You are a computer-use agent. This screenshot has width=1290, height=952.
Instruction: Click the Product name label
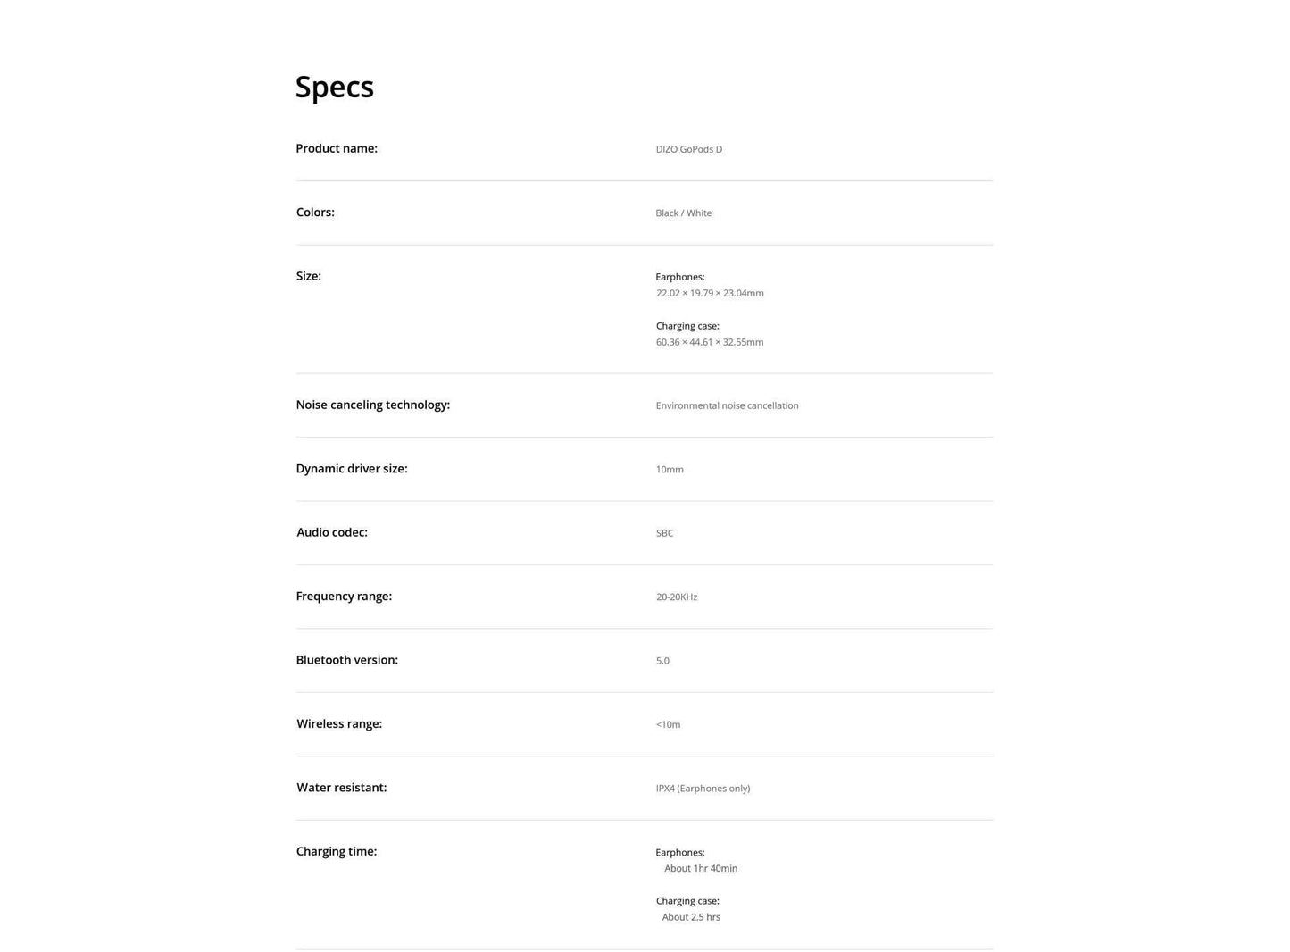coord(337,148)
